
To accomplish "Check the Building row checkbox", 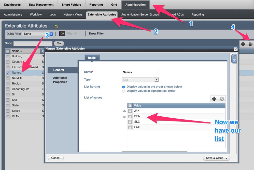I will [x=8, y=56].
